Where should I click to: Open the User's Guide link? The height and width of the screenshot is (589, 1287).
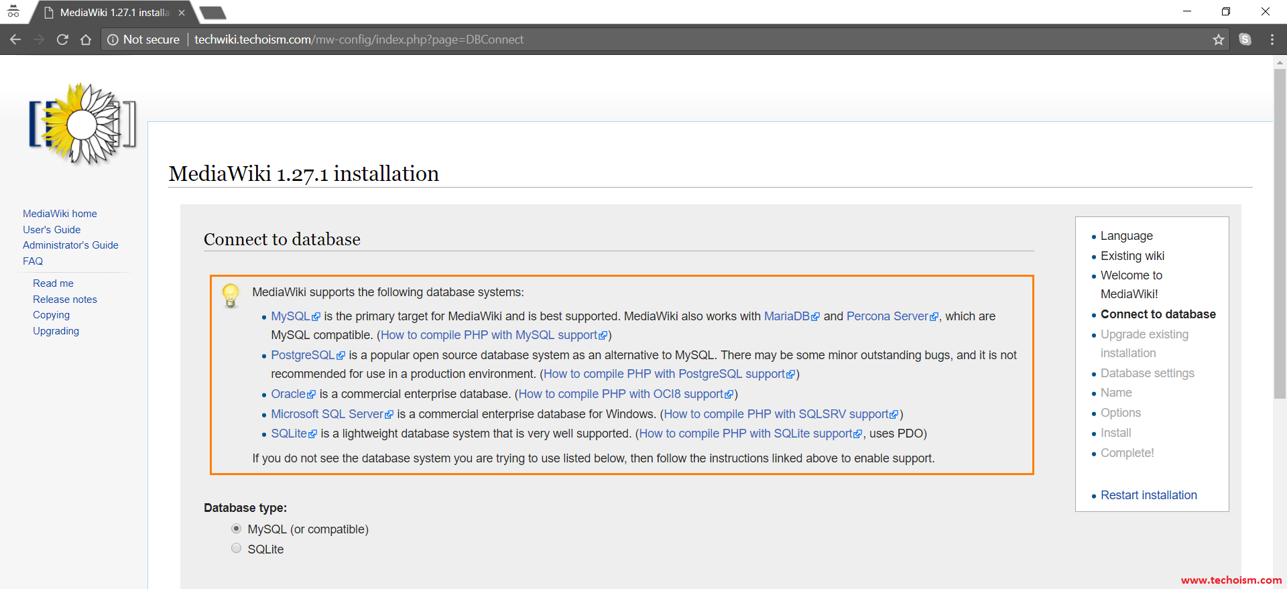pyautogui.click(x=52, y=229)
